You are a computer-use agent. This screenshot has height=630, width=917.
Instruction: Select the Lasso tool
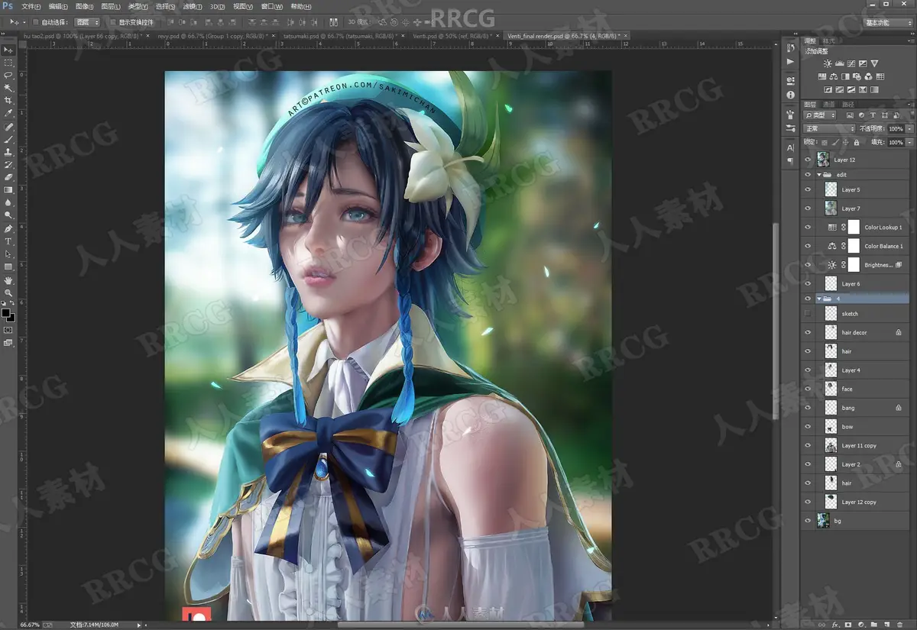[9, 76]
